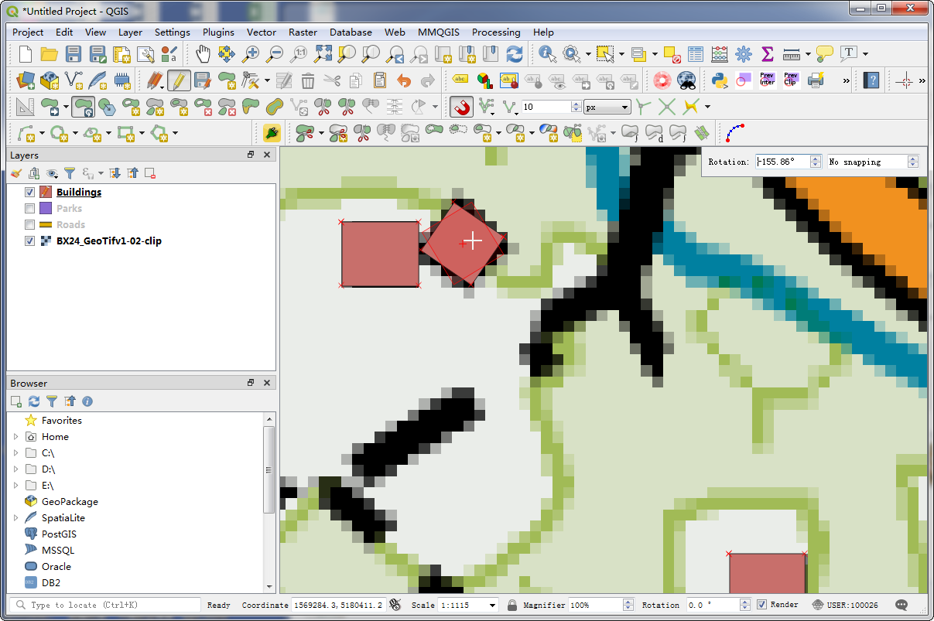Select GeoPackage in the Browser tree

(x=70, y=502)
